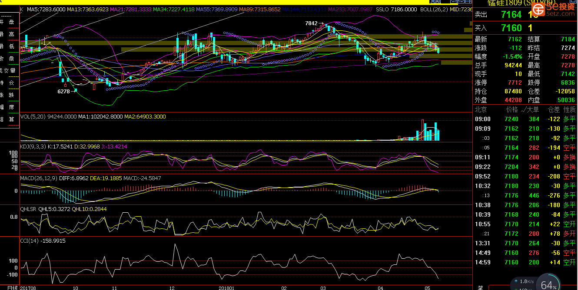Click the 7842 high price marker

coord(311,23)
